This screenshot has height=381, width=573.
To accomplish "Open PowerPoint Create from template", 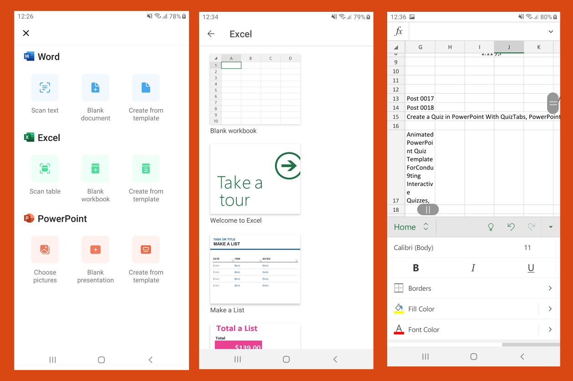I will click(146, 250).
